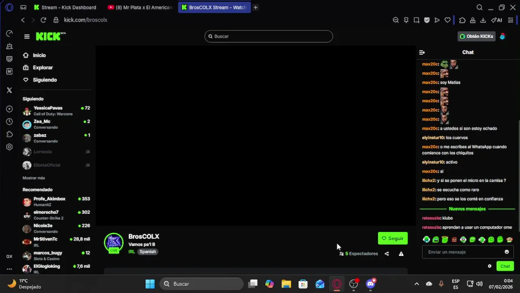This screenshot has height=293, width=520.
Task: Click the KICK logo
Action: (x=50, y=37)
